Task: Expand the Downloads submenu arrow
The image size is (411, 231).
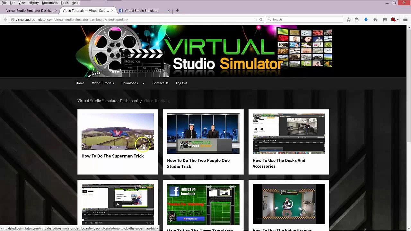Action: click(143, 83)
